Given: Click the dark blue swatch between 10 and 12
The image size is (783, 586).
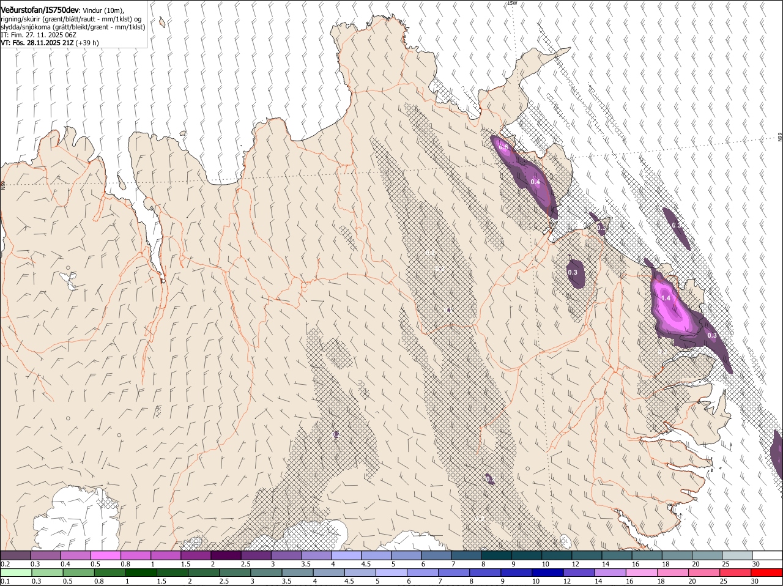Looking at the screenshot, I should coord(547,572).
